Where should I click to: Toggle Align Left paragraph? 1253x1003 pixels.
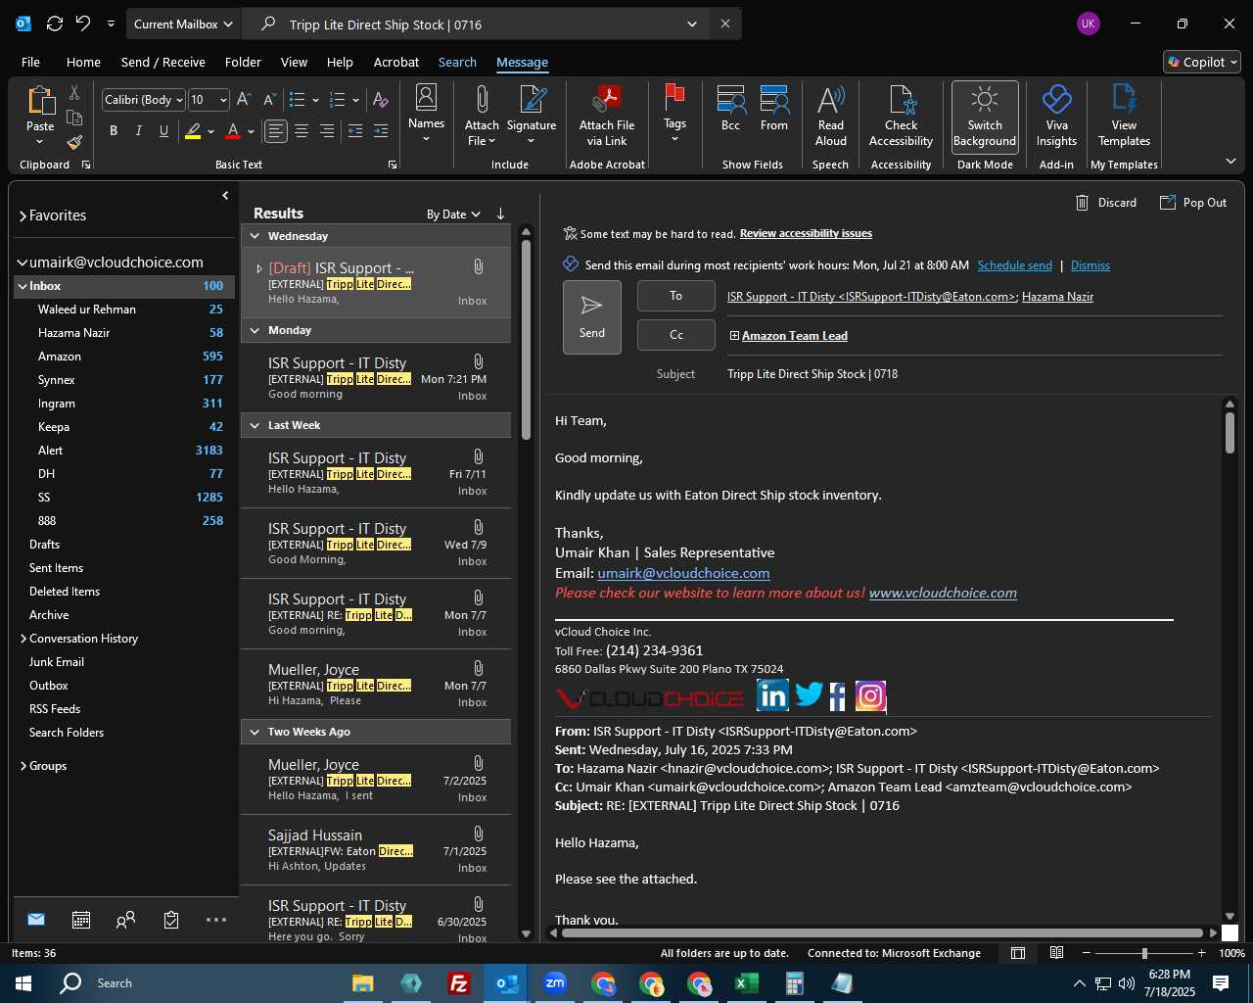click(x=276, y=131)
